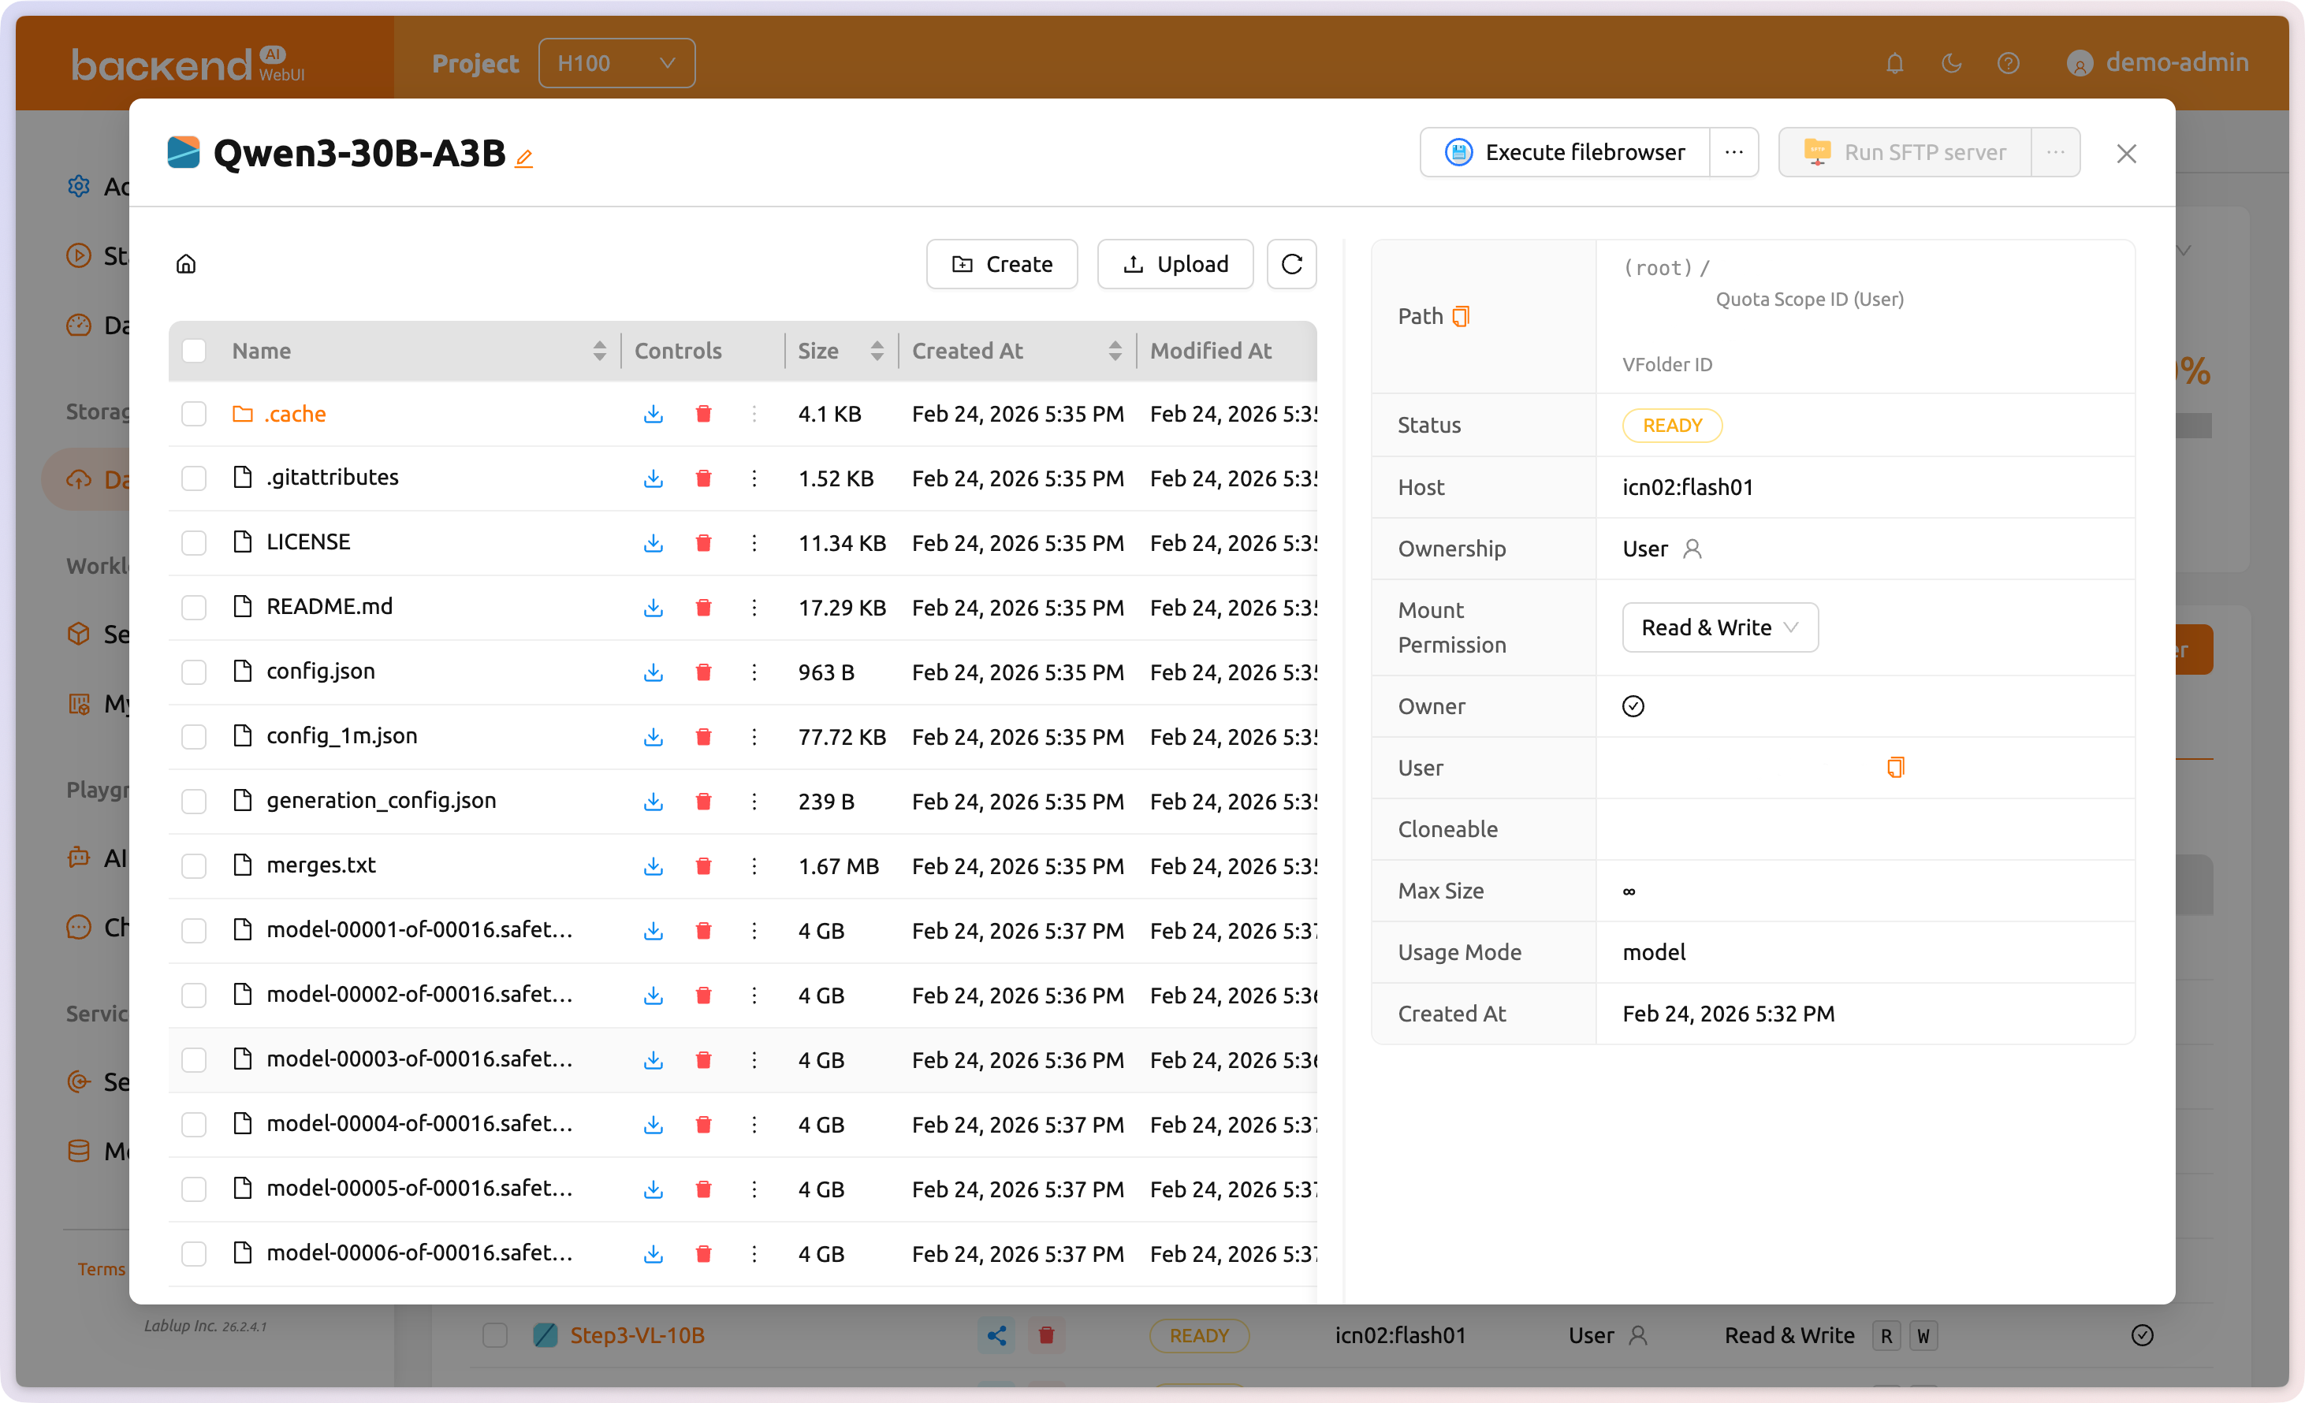Screen dimensions: 2305x1403
Task: Open the .cache folder
Action: tap(295, 414)
